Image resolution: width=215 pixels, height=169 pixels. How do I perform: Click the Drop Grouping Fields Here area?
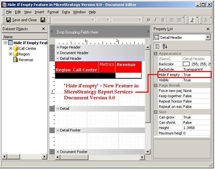(100, 32)
